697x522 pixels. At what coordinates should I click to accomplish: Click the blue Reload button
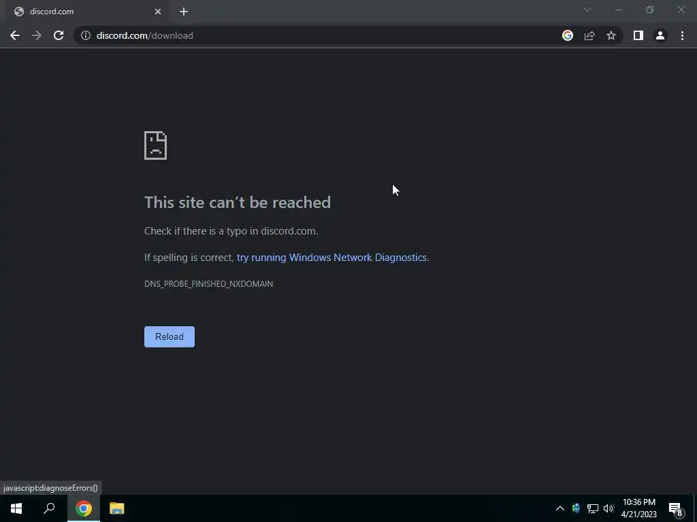169,337
